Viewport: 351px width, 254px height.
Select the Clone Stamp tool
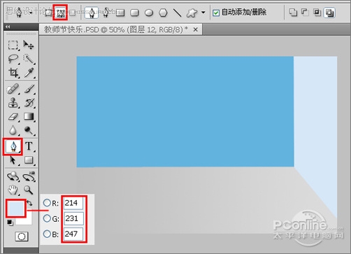tap(13, 103)
